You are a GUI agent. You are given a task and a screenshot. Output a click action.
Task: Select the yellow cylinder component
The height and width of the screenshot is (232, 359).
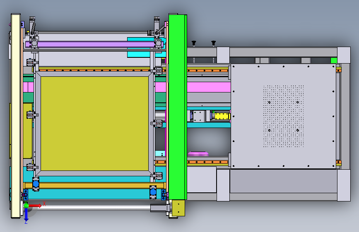point(222,116)
